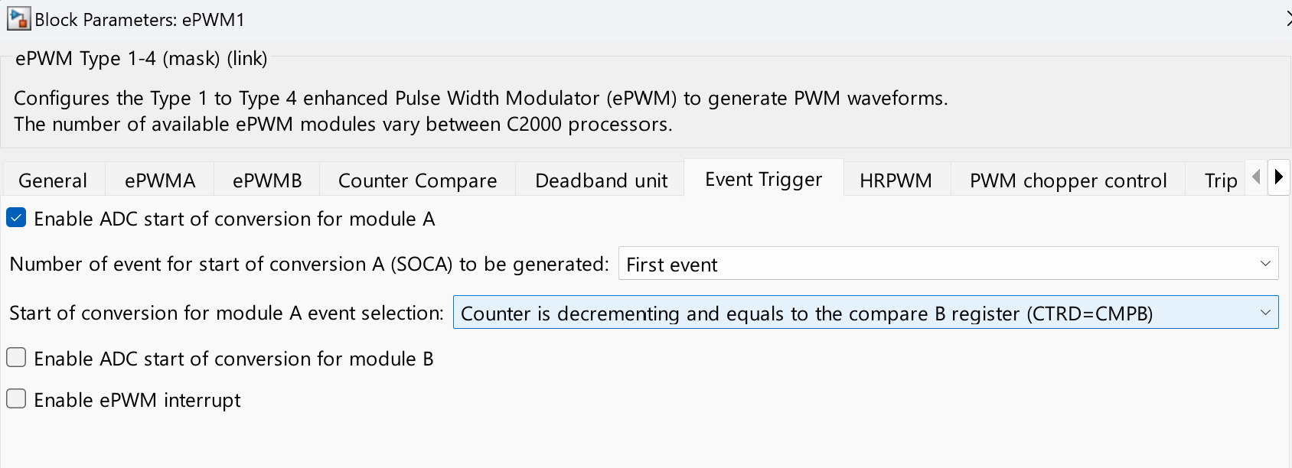The image size is (1292, 468).
Task: Open the SOCA number of event dropdown
Action: point(948,264)
